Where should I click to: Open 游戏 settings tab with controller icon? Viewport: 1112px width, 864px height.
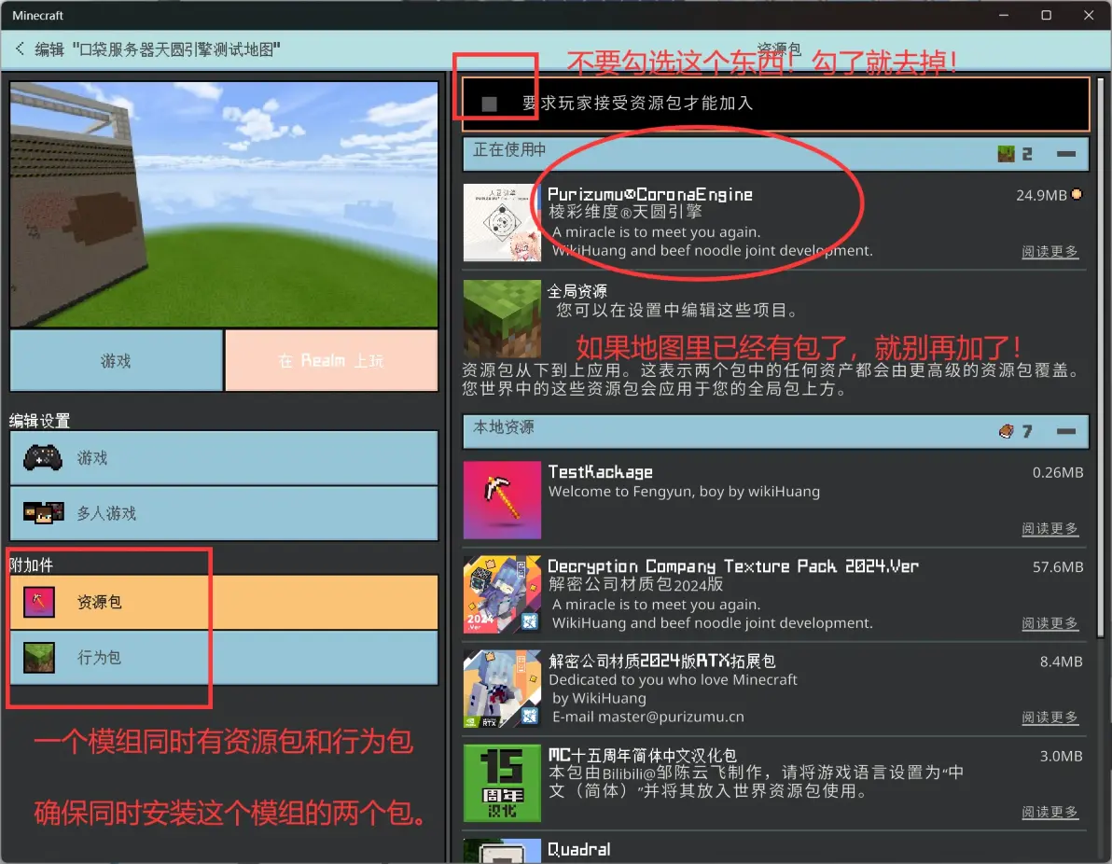point(224,457)
